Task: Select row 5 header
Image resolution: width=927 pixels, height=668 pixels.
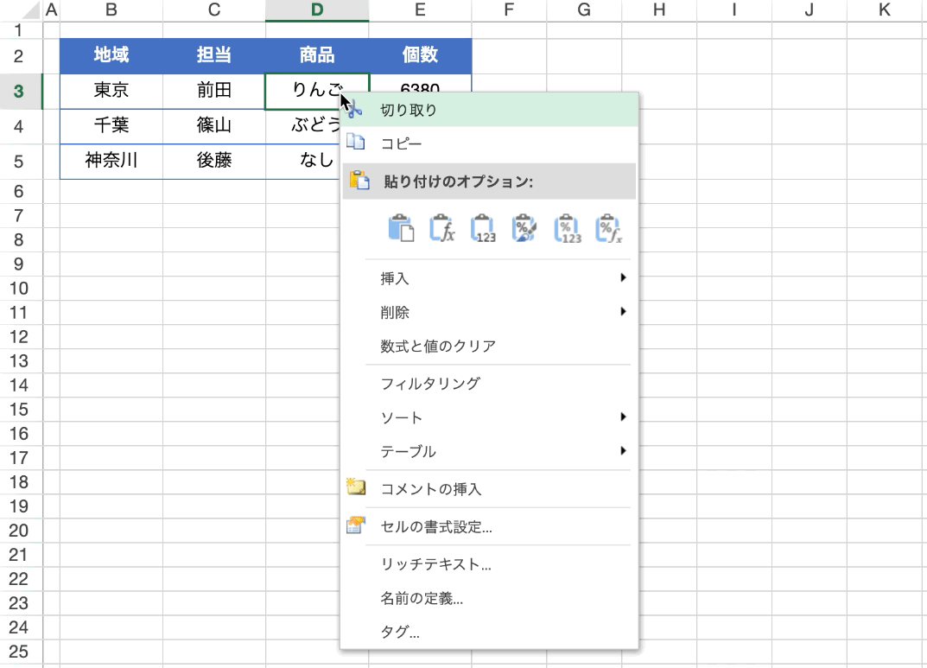Action: pyautogui.click(x=21, y=162)
